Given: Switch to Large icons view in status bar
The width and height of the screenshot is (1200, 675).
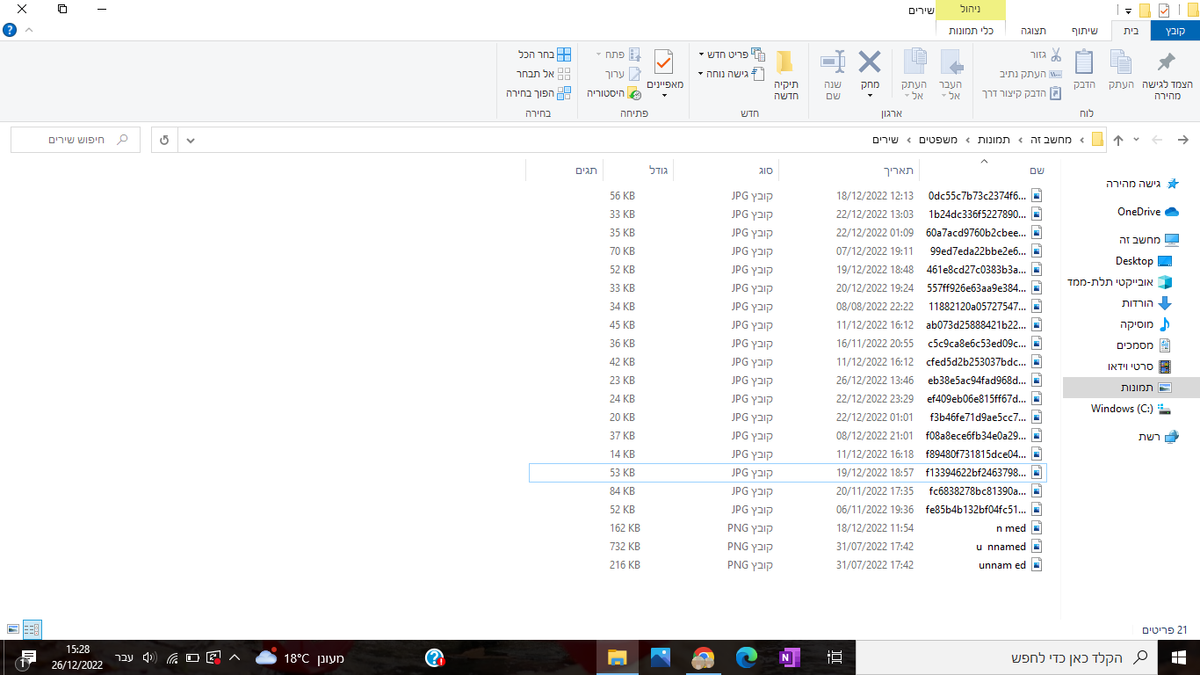Looking at the screenshot, I should click(12, 629).
